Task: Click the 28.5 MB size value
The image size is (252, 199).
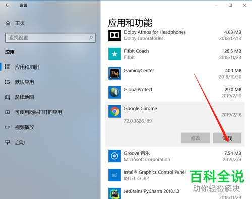Action: (233, 51)
